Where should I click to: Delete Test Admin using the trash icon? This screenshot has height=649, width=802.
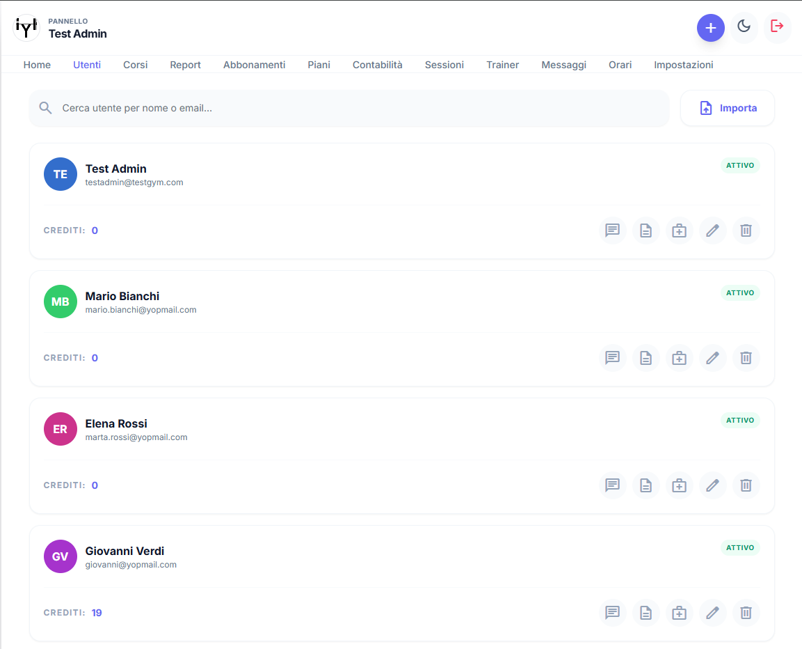tap(746, 230)
